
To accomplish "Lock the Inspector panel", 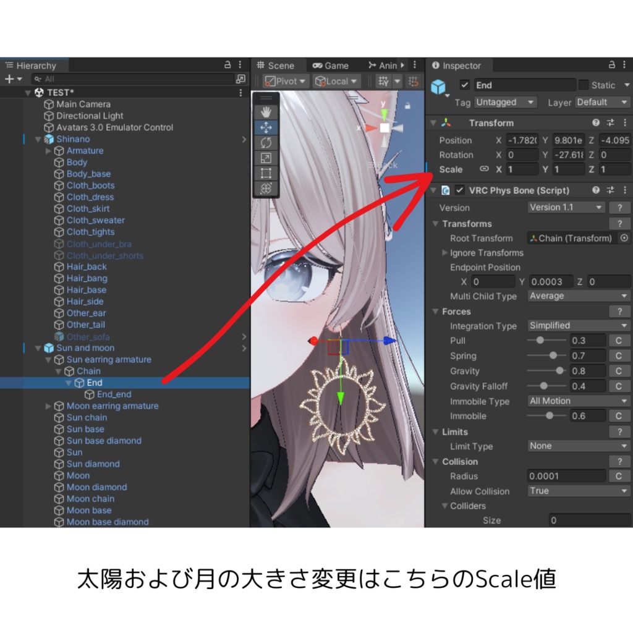I will [612, 64].
